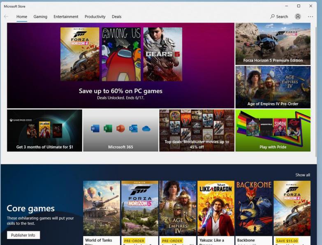Open Forza Horizon 4 cover in banner

[80, 54]
